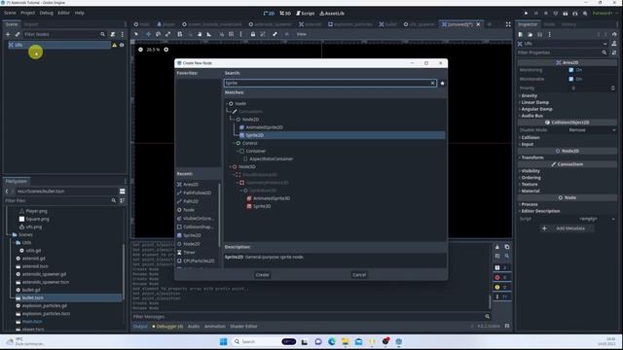Zoom in using the plus zoom button
Image resolution: width=623 pixels, height=350 pixels.
(x=166, y=50)
